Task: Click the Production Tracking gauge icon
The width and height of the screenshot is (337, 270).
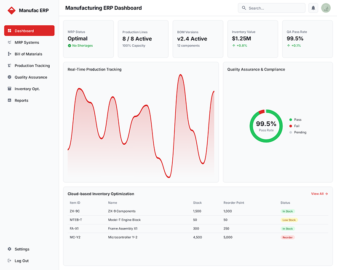Action: (9, 65)
